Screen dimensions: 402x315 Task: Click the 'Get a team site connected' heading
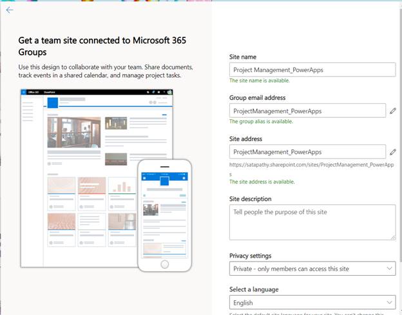pos(102,46)
